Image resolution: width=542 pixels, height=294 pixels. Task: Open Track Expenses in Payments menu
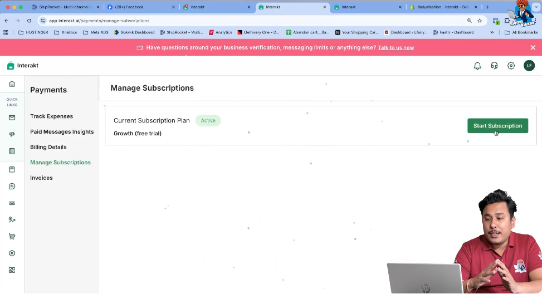51,116
